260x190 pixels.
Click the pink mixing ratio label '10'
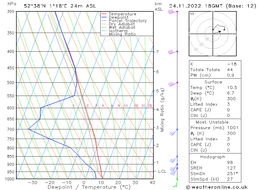click(x=126, y=106)
